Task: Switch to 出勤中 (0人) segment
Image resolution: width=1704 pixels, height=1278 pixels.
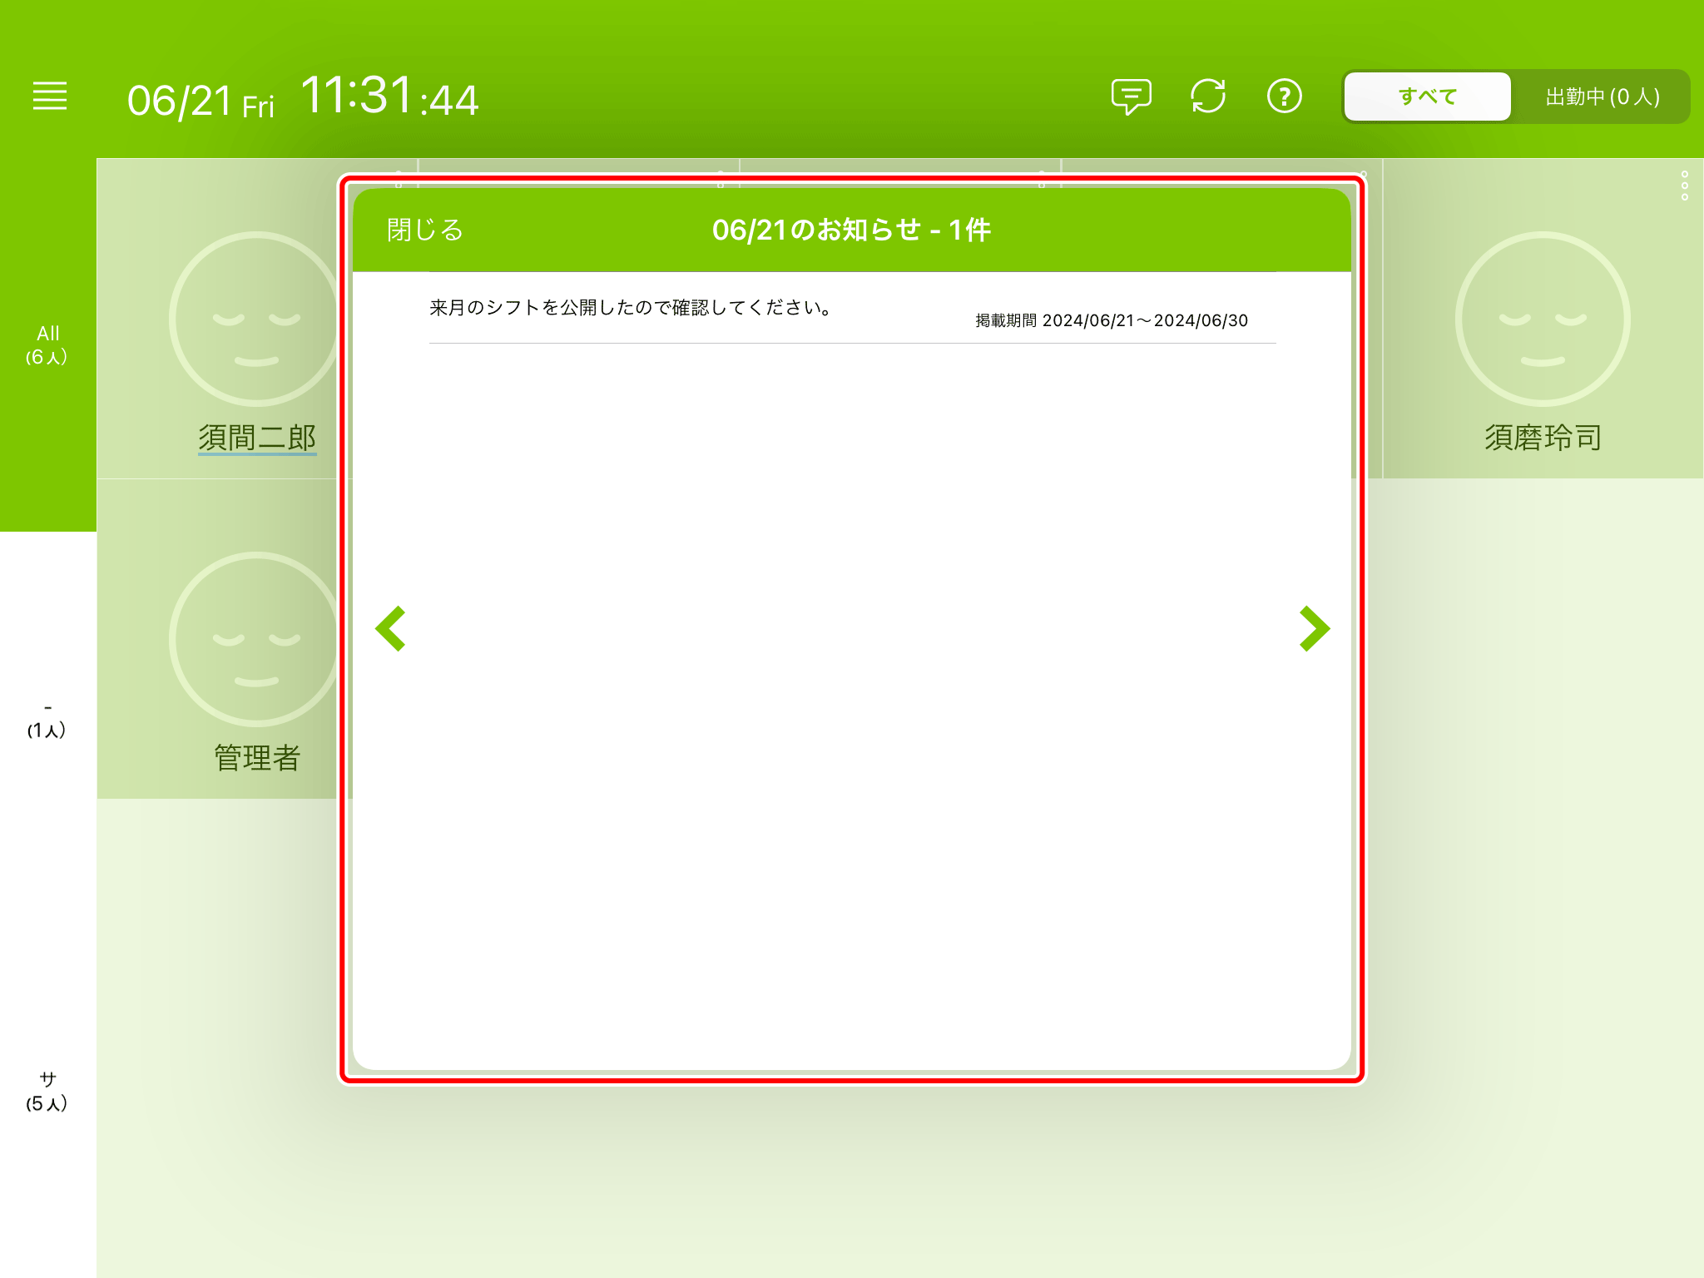Action: click(1602, 97)
